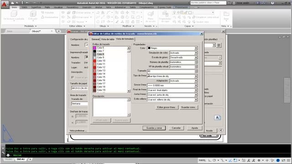Click plotter properties icon beside Trazar style dropdown
This screenshot has width=292, height=164.
click(x=219, y=45)
